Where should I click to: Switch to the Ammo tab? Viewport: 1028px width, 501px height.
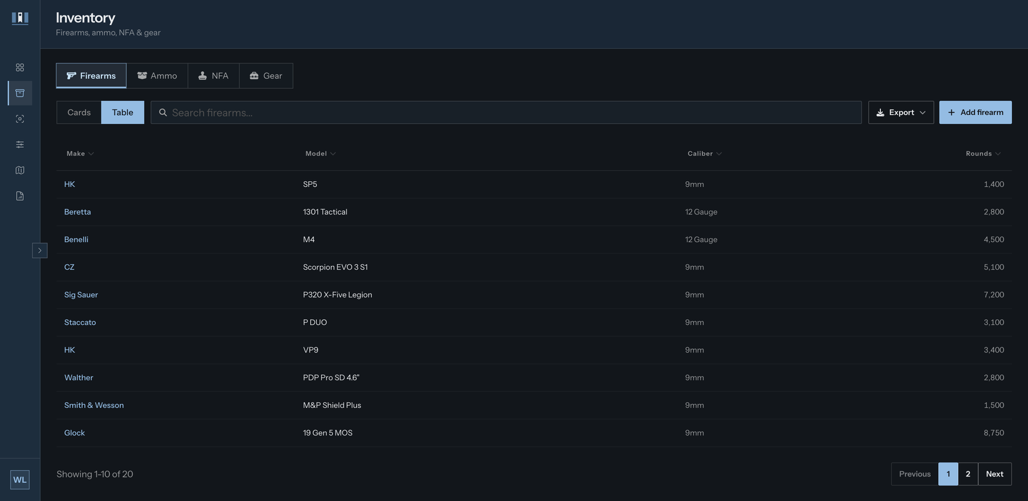(x=157, y=76)
